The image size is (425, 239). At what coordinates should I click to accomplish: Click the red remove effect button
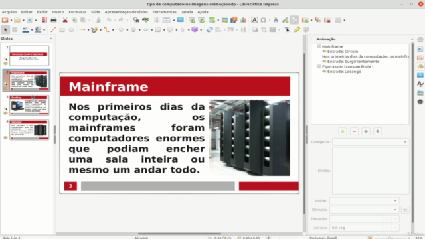point(354,131)
